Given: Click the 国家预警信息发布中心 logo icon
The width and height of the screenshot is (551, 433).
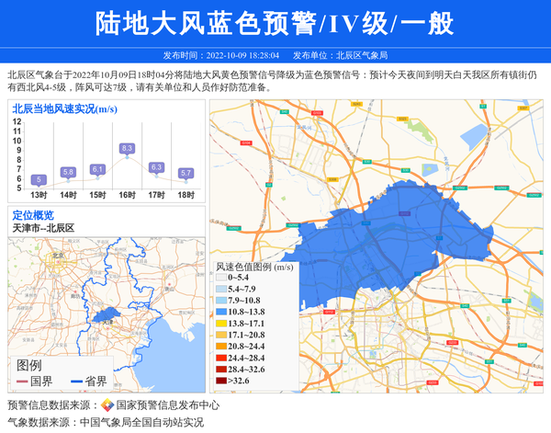Looking at the screenshot, I should coord(107,405).
